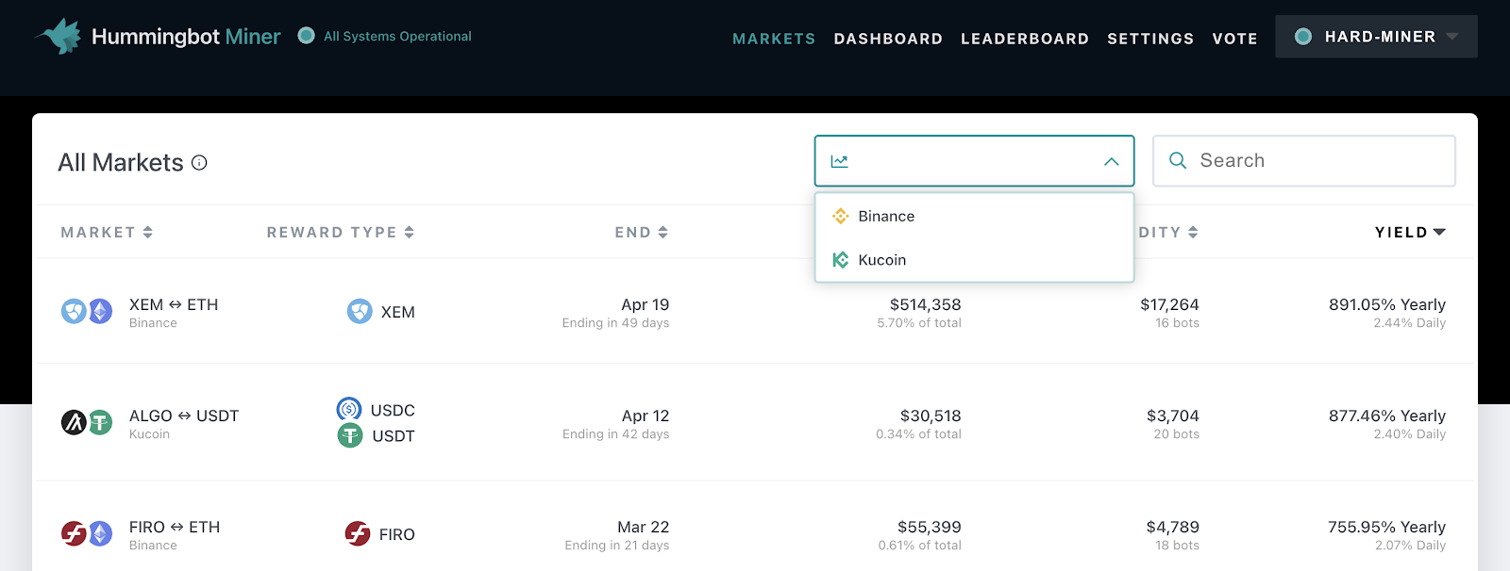Click the Hummingbot Miner hummingbird logo
This screenshot has width=1510, height=571.
click(59, 37)
